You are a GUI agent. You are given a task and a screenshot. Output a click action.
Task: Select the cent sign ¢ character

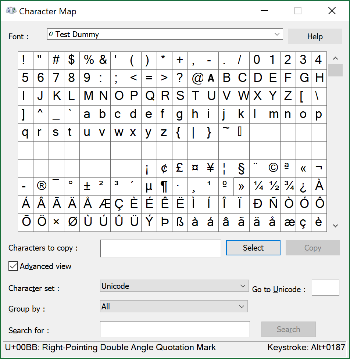(x=164, y=169)
